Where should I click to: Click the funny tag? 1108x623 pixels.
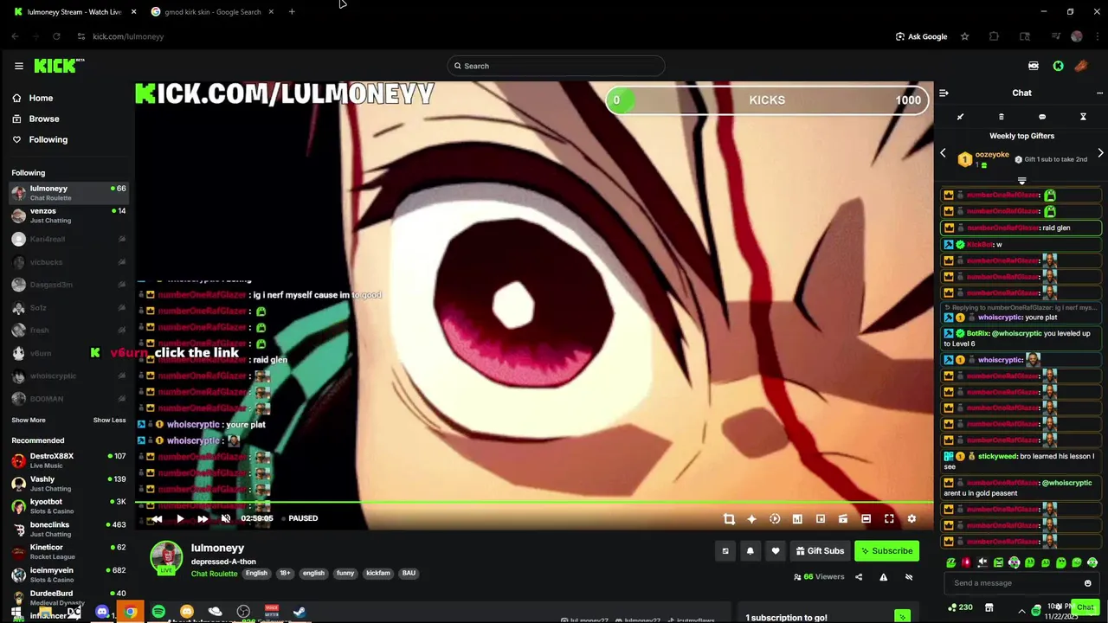pos(345,574)
